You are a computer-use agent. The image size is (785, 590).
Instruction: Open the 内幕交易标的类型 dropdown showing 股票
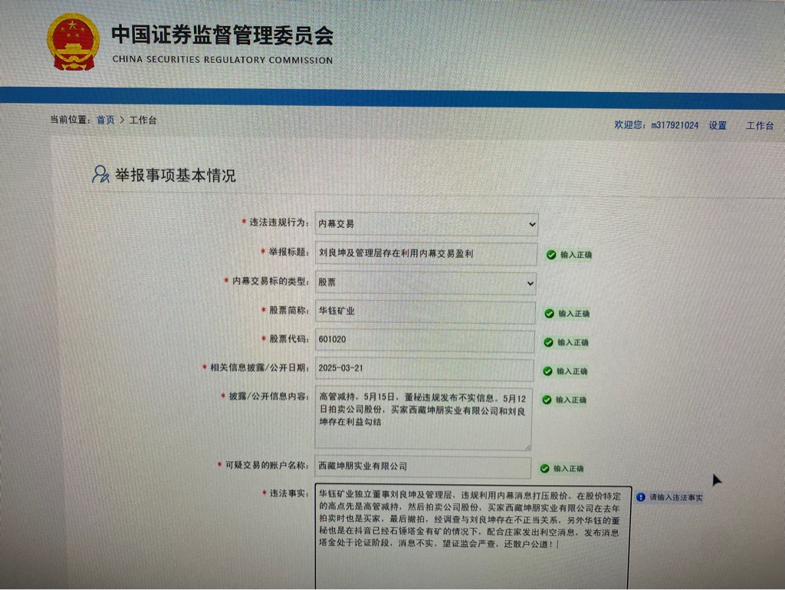[425, 283]
